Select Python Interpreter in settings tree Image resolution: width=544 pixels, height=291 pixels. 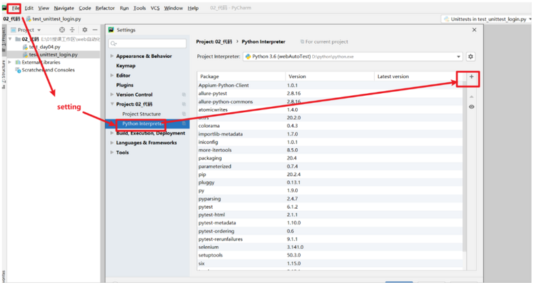pos(143,124)
